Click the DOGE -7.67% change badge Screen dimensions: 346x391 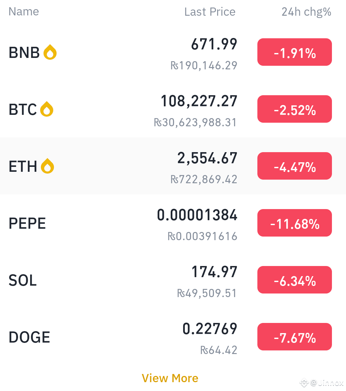[x=294, y=337]
